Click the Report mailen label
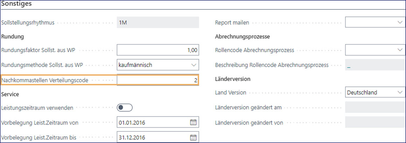The height and width of the screenshot is (143, 406). pos(232,22)
